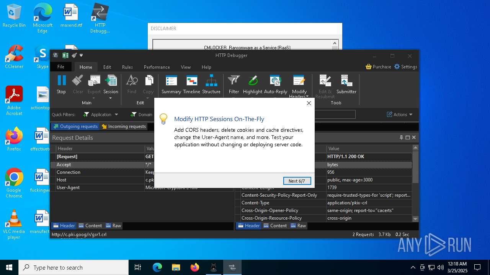Click Edit & Resubmit tool
490x275 pixels.
(x=325, y=86)
